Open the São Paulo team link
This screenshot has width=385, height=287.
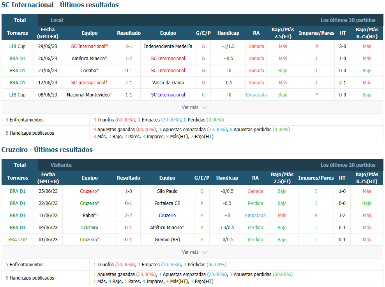[x=167, y=191]
